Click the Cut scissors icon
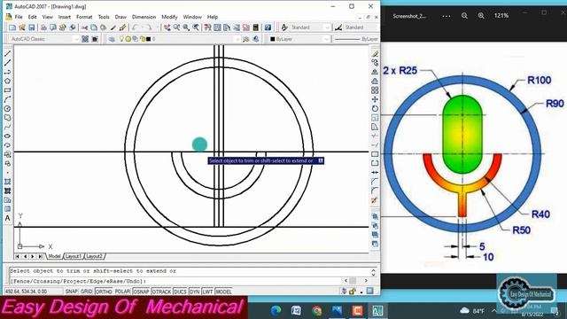 pos(84,27)
